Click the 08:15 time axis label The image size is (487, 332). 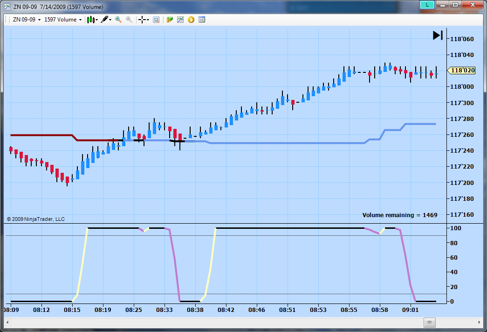72,310
